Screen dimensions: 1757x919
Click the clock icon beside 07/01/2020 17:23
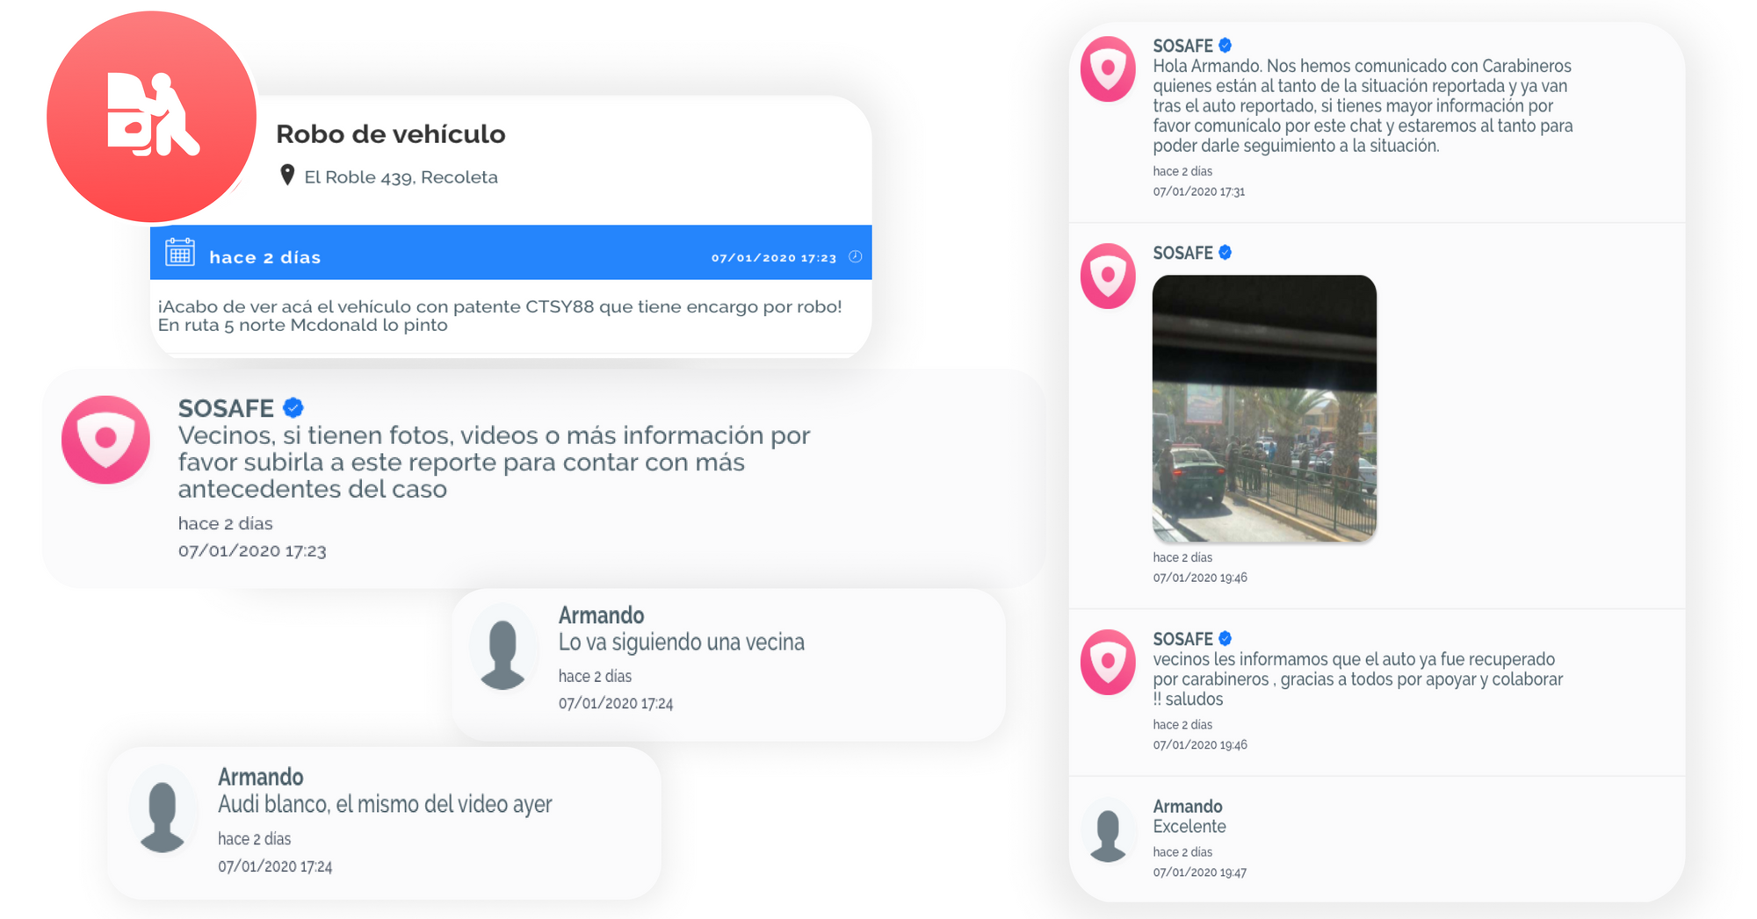pyautogui.click(x=856, y=256)
